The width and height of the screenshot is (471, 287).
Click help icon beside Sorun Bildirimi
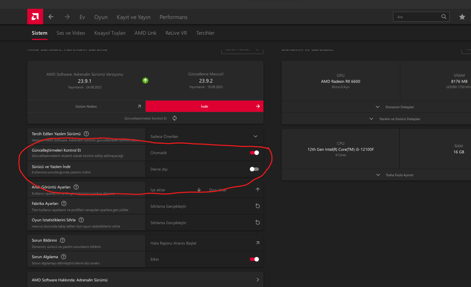pyautogui.click(x=62, y=240)
